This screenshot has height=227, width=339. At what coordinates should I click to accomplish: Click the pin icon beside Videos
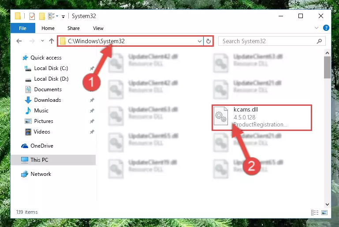click(x=92, y=132)
